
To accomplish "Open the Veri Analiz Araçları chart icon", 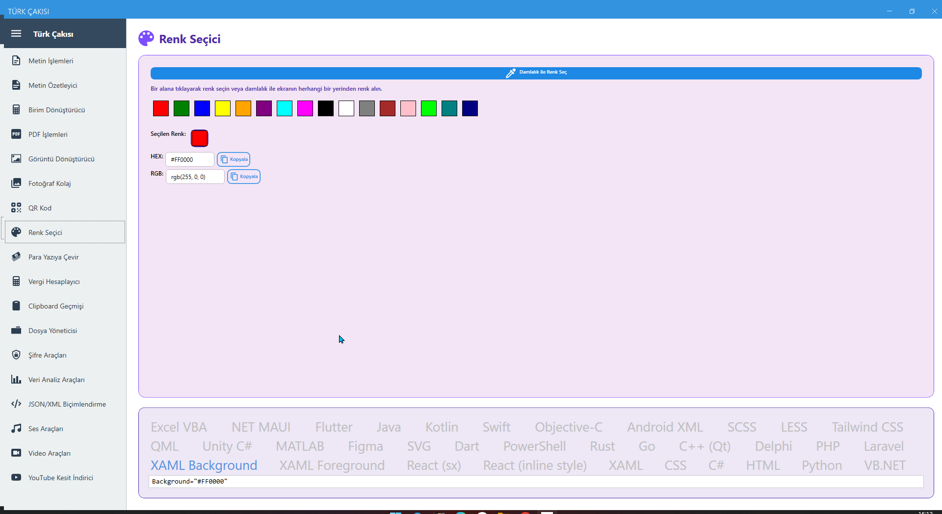I will click(x=16, y=380).
